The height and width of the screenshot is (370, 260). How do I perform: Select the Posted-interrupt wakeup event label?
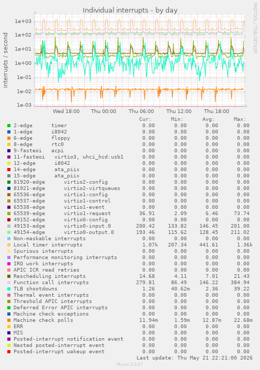click(x=59, y=352)
